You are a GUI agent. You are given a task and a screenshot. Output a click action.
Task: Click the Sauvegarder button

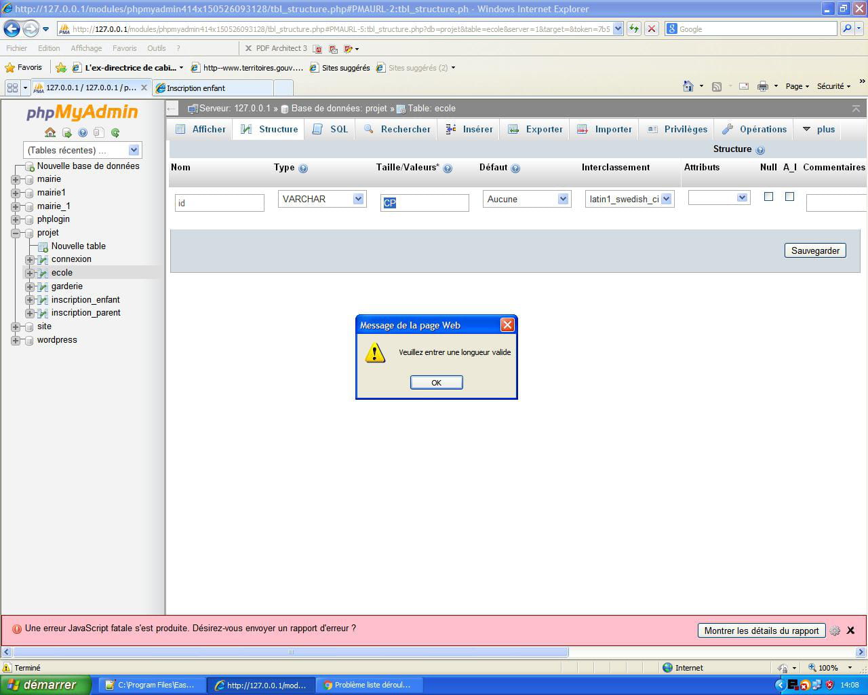[815, 250]
